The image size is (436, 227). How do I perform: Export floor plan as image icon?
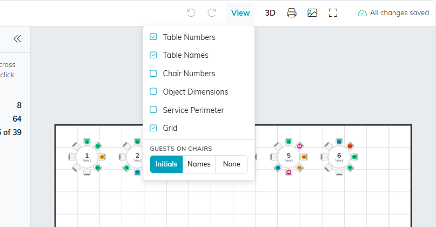point(312,13)
